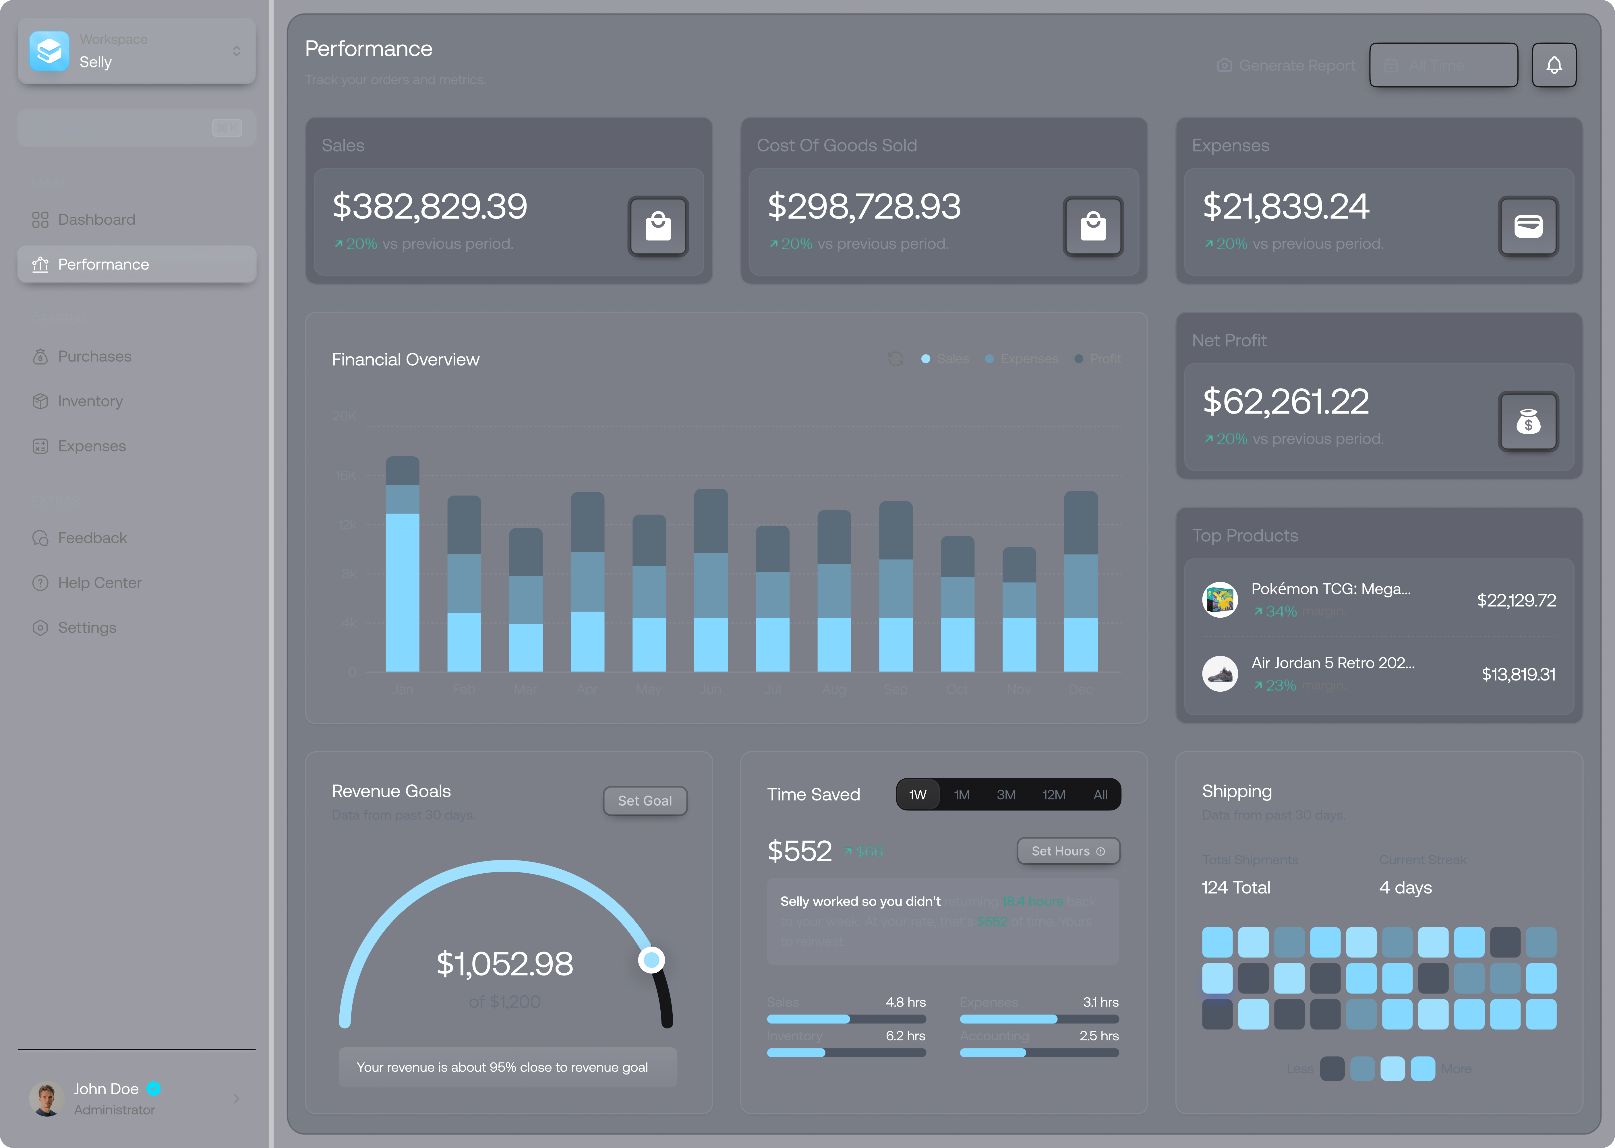Click the revenue gauge handle knob

(651, 960)
